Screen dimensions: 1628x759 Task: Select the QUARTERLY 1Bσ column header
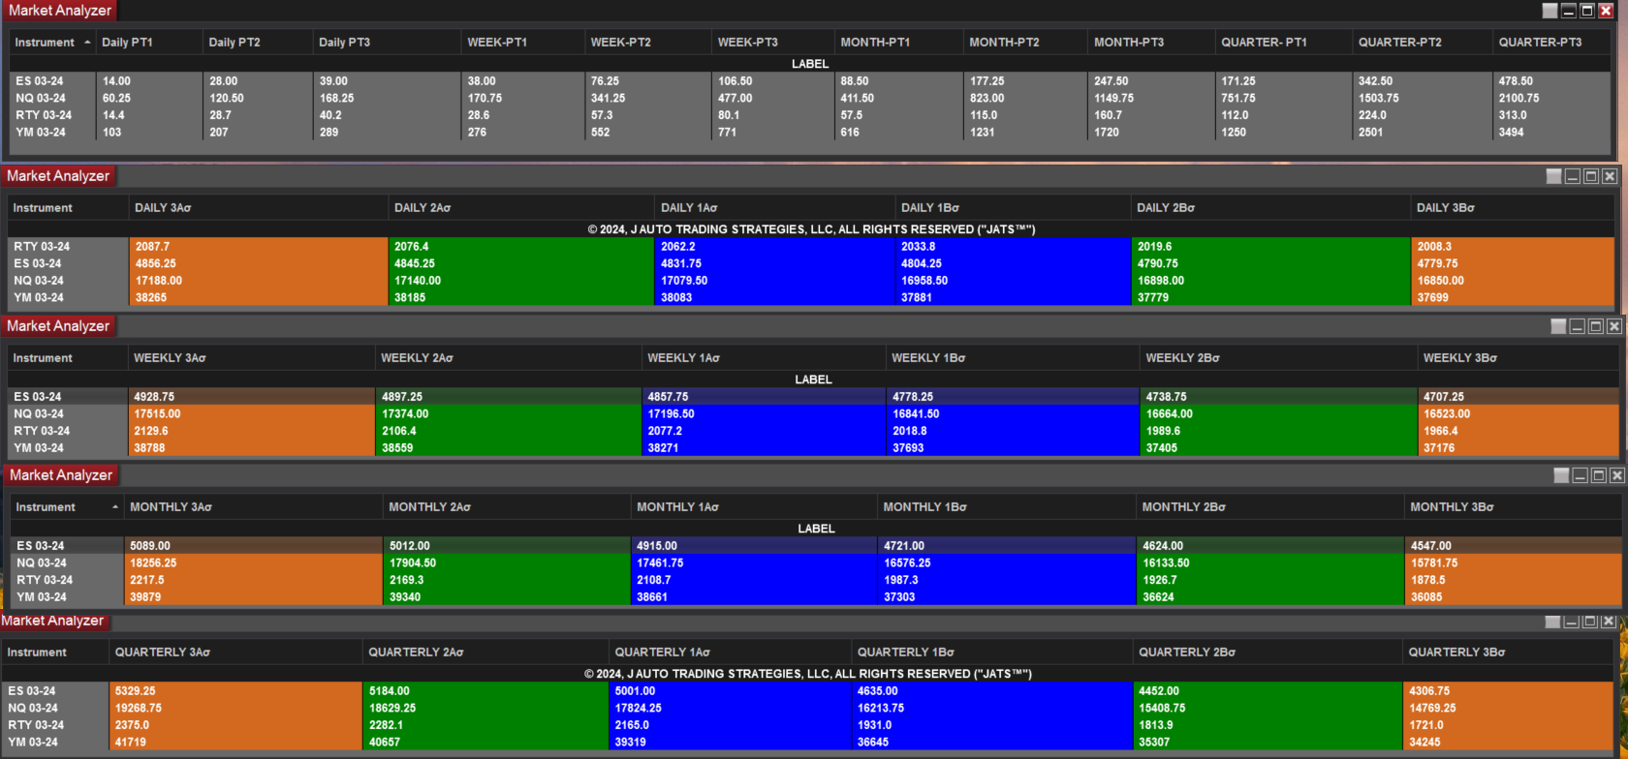pos(992,653)
